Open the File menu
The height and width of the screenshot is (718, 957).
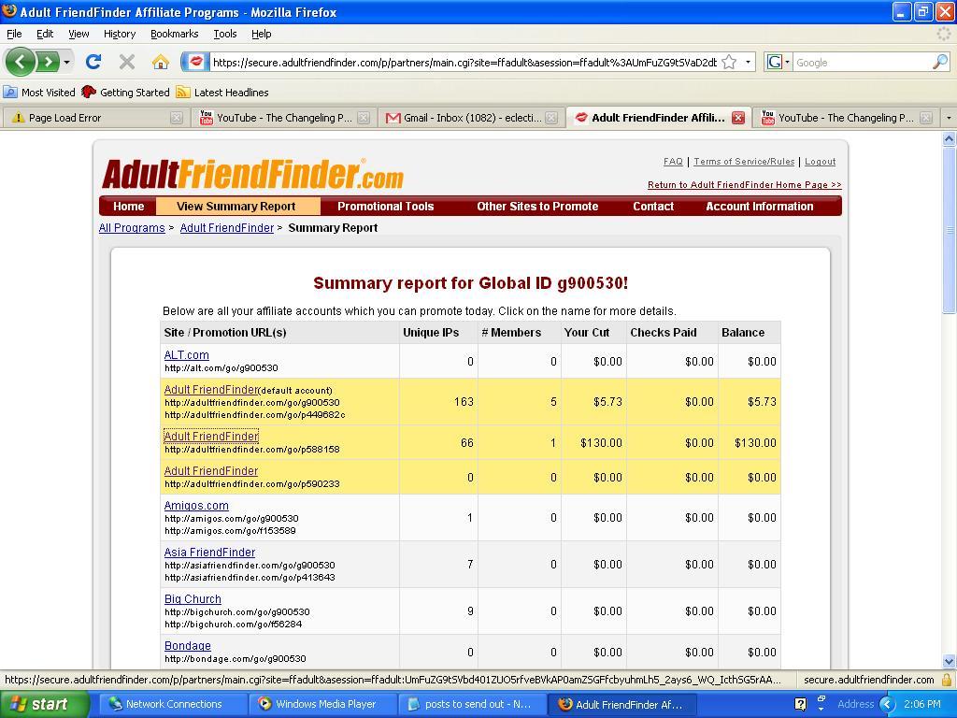pos(14,34)
